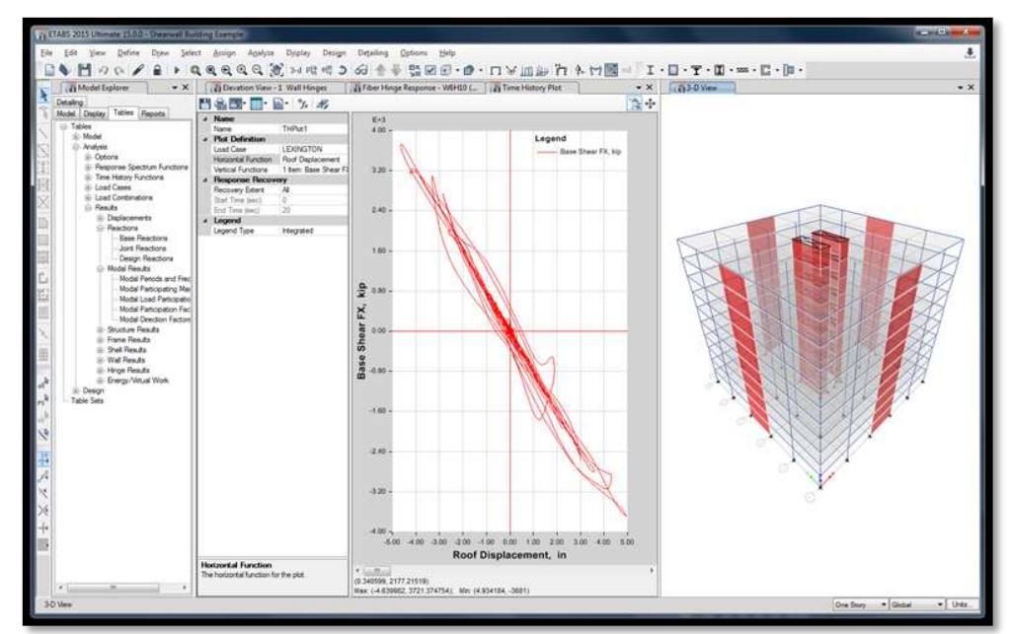Open the Display menu
The image size is (1012, 634).
pyautogui.click(x=298, y=53)
